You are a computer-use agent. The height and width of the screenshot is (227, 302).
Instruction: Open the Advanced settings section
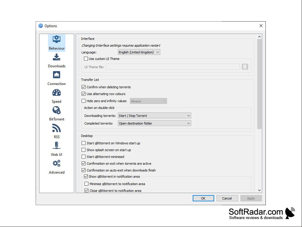click(x=57, y=167)
